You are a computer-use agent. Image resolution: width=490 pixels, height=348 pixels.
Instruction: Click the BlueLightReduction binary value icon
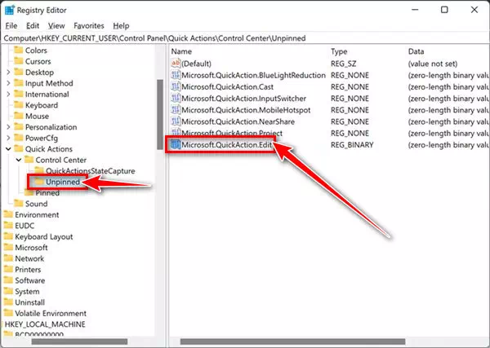coord(176,75)
